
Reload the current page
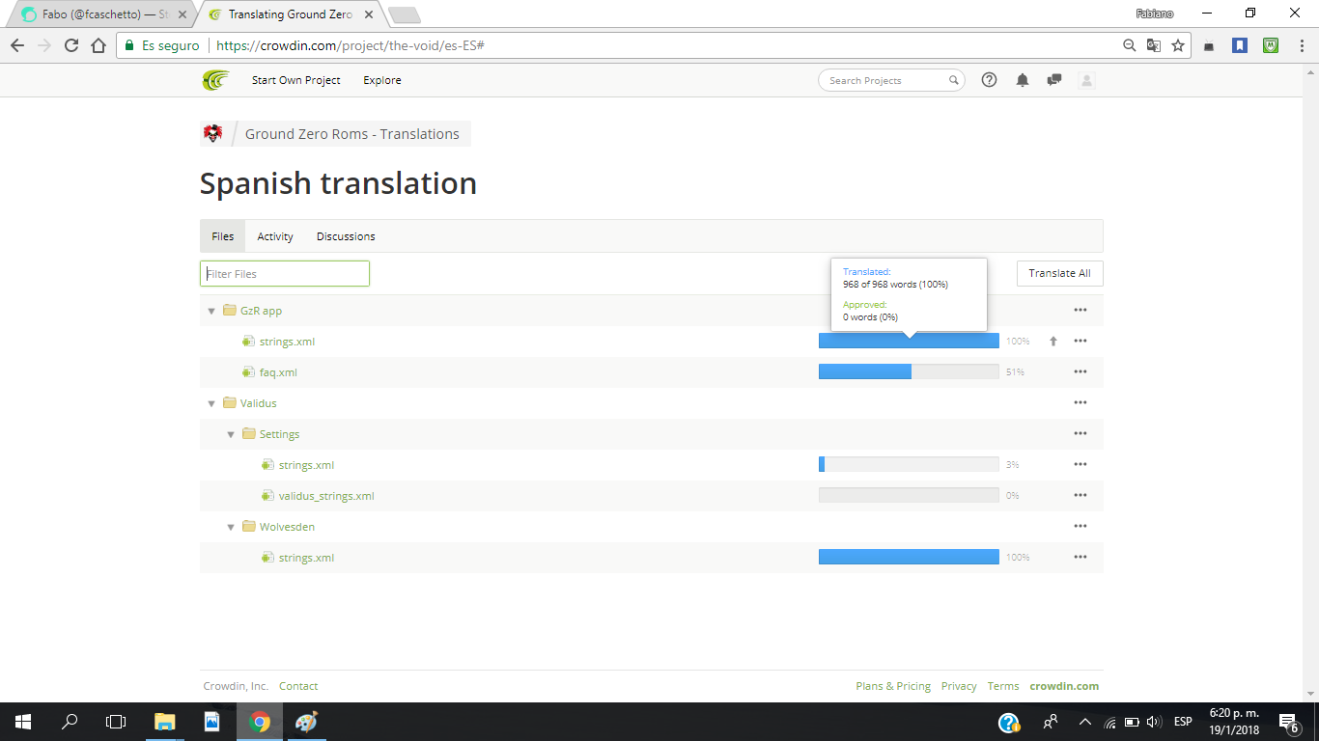[x=70, y=45]
